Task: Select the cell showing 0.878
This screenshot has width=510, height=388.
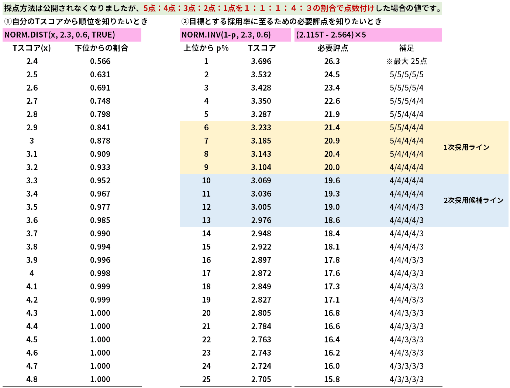Action: pyautogui.click(x=100, y=141)
